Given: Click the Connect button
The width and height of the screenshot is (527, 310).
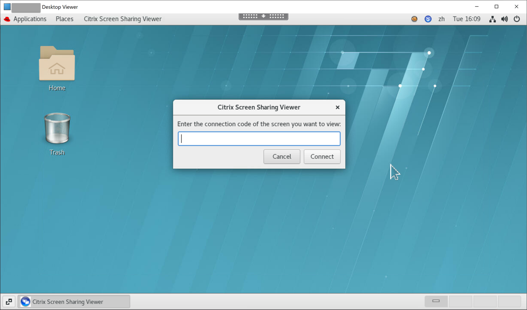Looking at the screenshot, I should click(322, 157).
